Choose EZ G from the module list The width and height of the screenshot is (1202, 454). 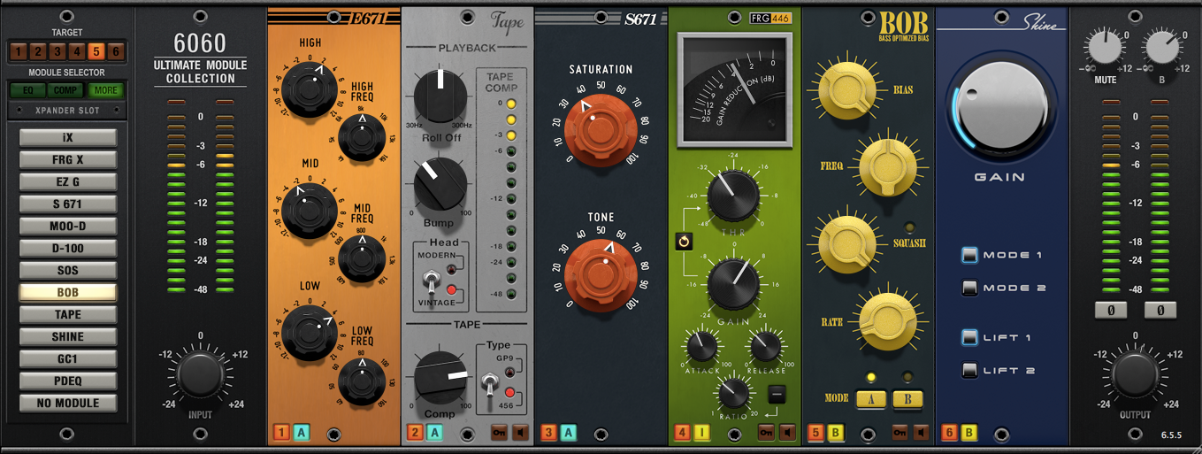(x=68, y=181)
